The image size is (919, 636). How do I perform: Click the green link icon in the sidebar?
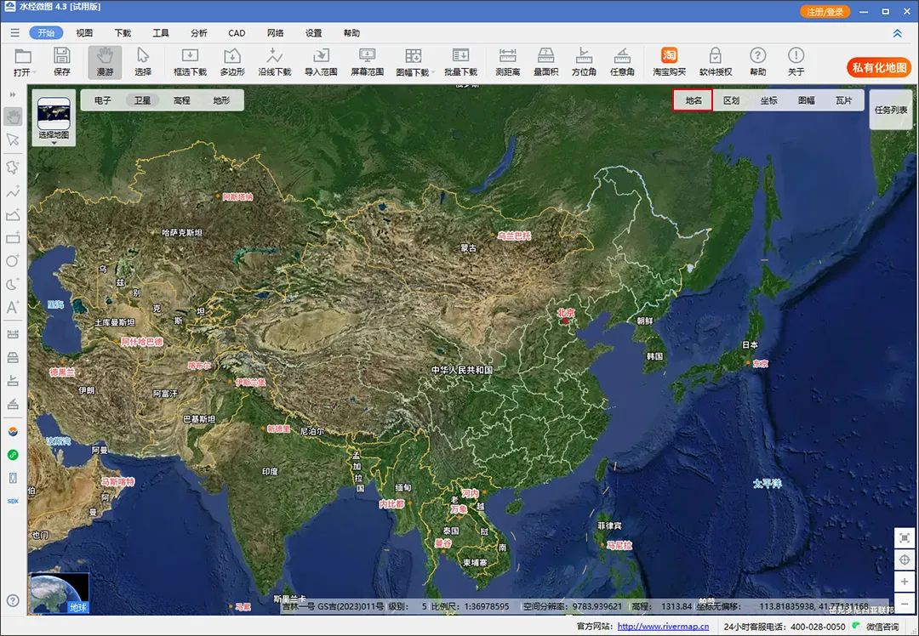click(x=13, y=454)
